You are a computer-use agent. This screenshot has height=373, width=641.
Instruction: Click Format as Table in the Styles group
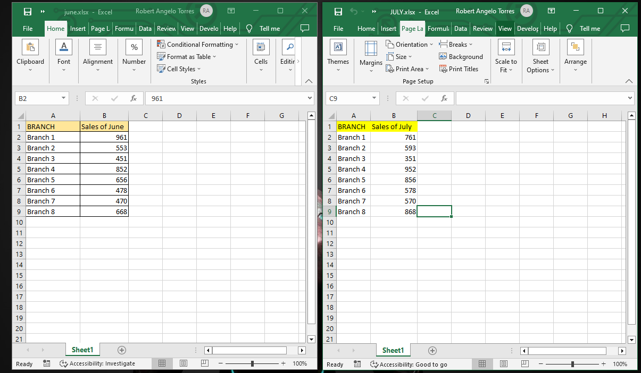(x=186, y=56)
